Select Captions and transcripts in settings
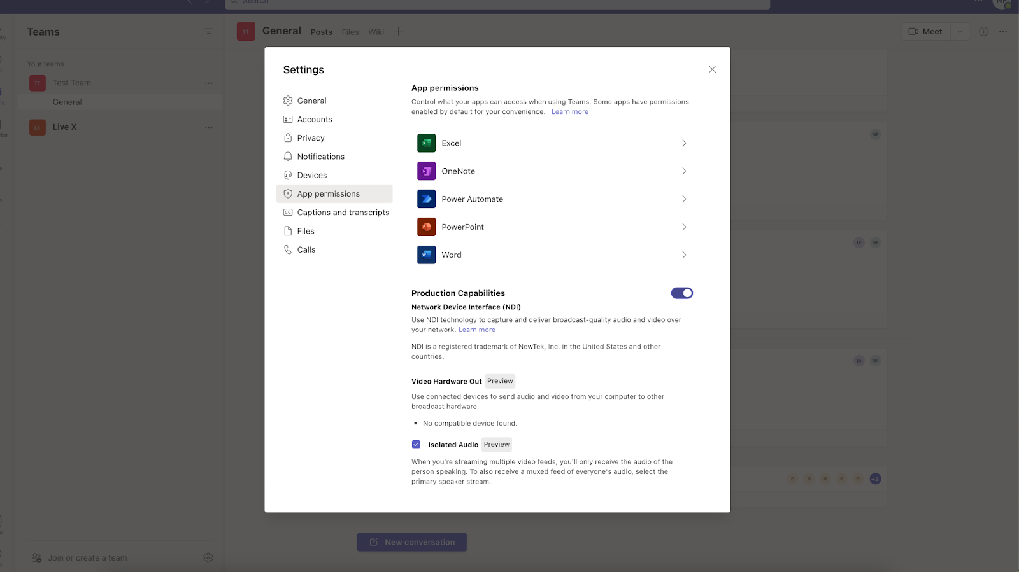The width and height of the screenshot is (1019, 572). 334,213
